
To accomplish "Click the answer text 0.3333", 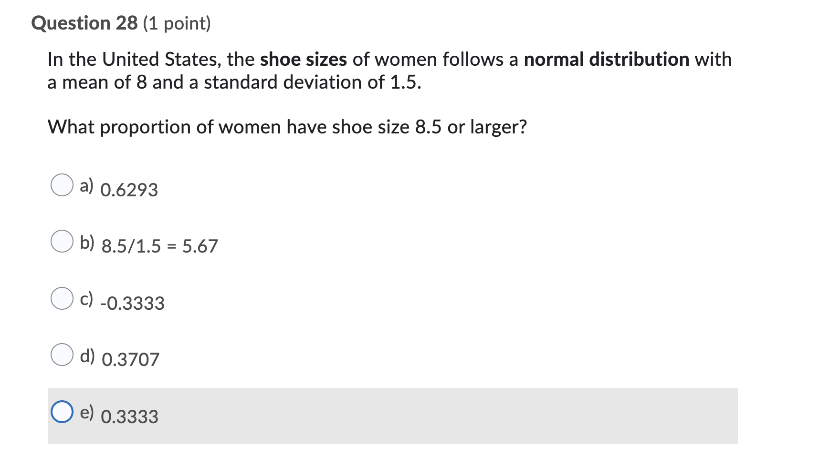I will (x=129, y=416).
